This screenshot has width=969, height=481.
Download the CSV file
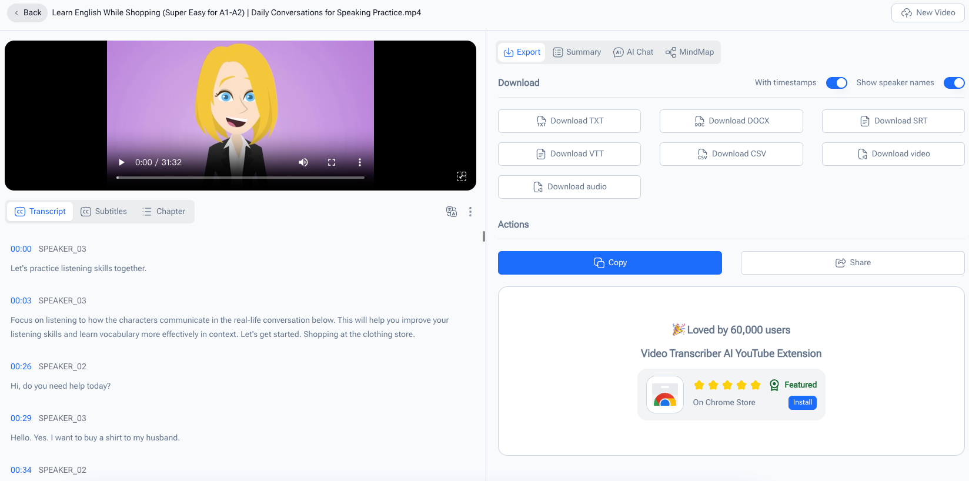click(x=731, y=154)
